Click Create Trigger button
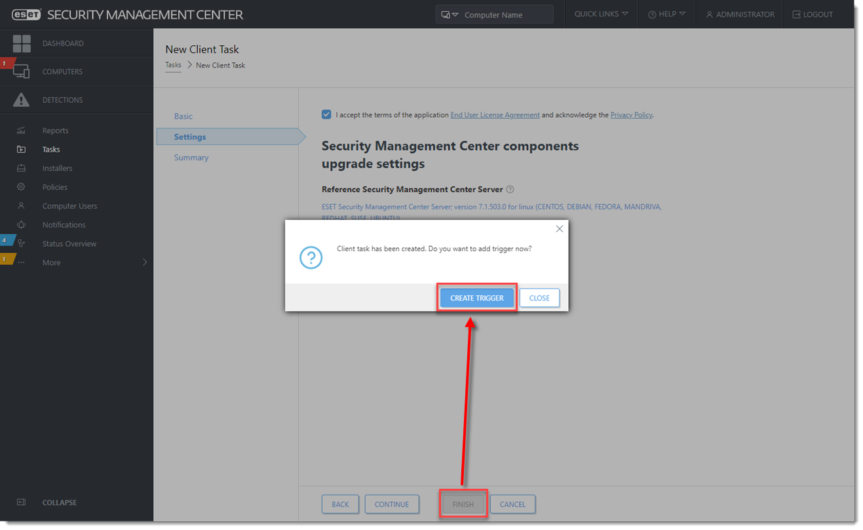This screenshot has height=530, width=863. coord(477,298)
